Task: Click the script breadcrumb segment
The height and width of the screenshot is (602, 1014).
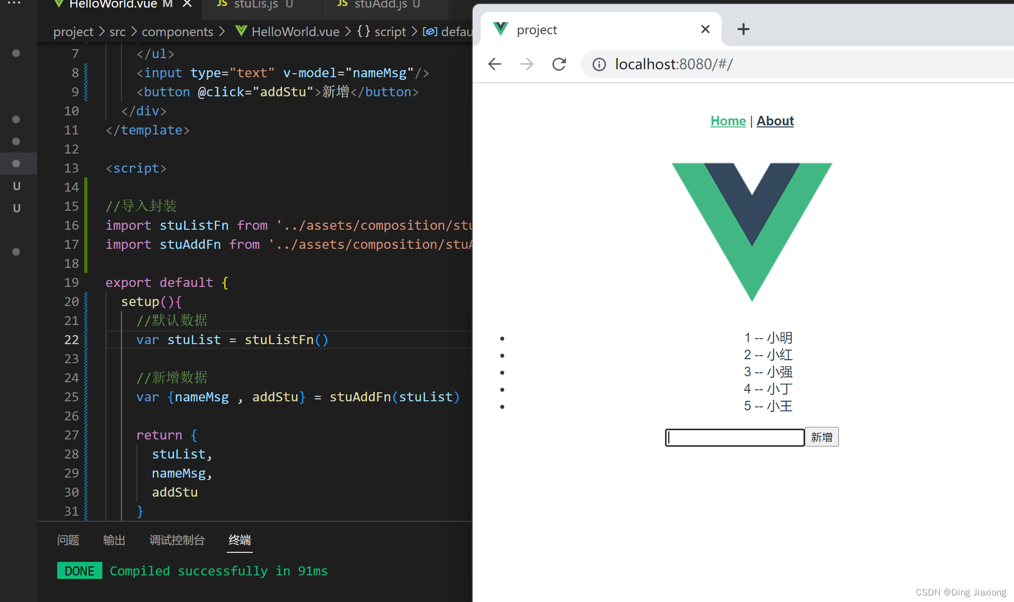Action: [x=390, y=32]
